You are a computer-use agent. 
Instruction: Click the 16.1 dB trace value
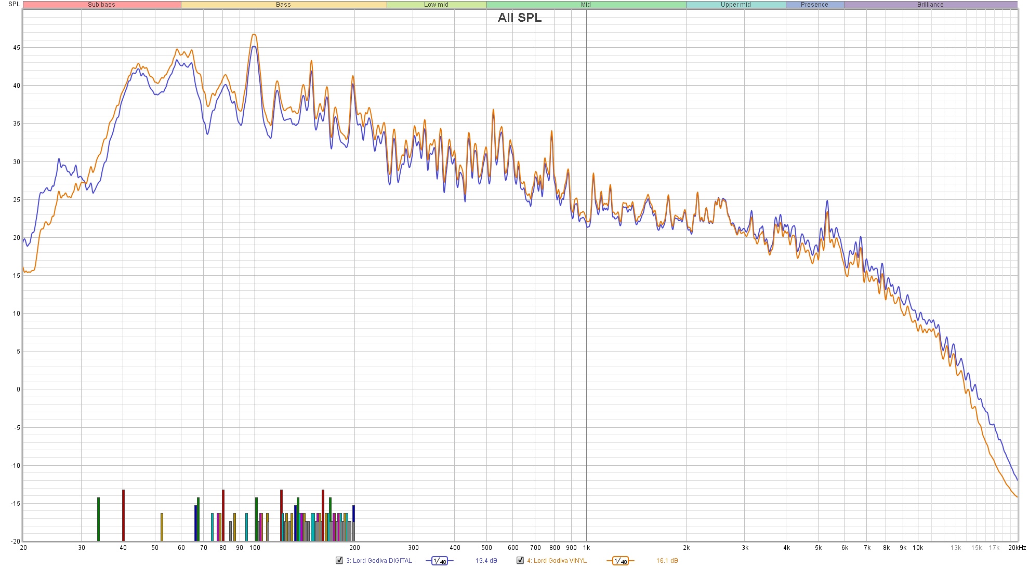pos(667,561)
